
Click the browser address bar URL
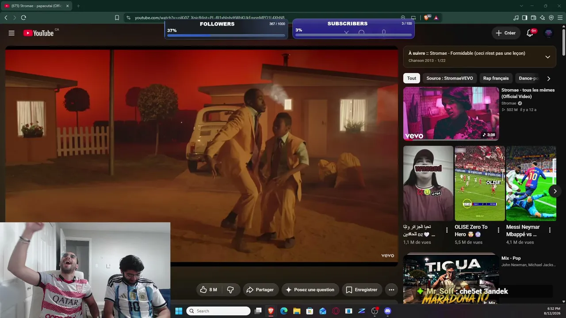[x=210, y=18]
